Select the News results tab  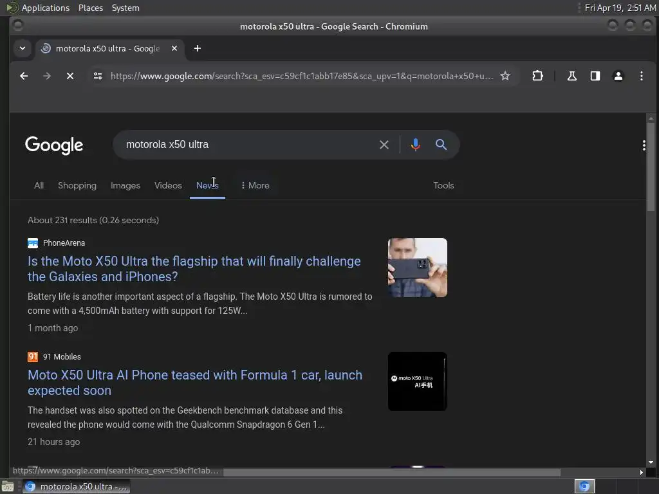pyautogui.click(x=207, y=185)
